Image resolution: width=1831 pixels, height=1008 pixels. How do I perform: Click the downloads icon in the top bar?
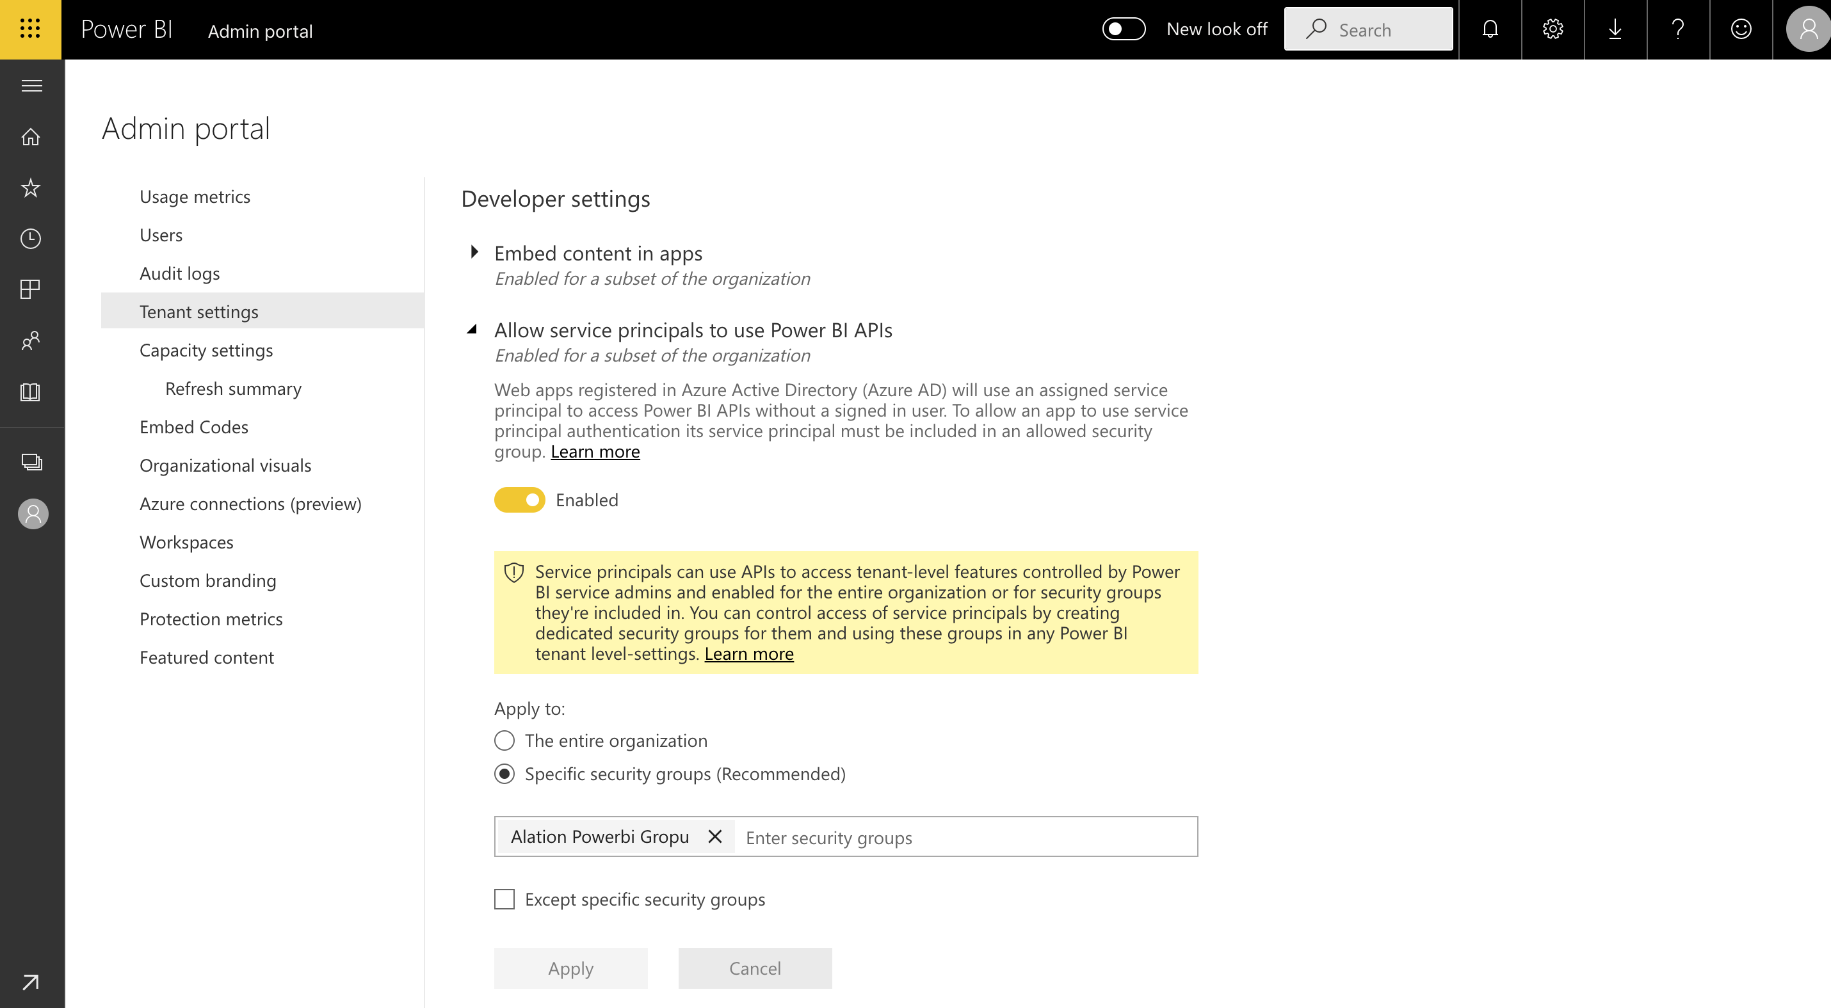click(x=1615, y=29)
